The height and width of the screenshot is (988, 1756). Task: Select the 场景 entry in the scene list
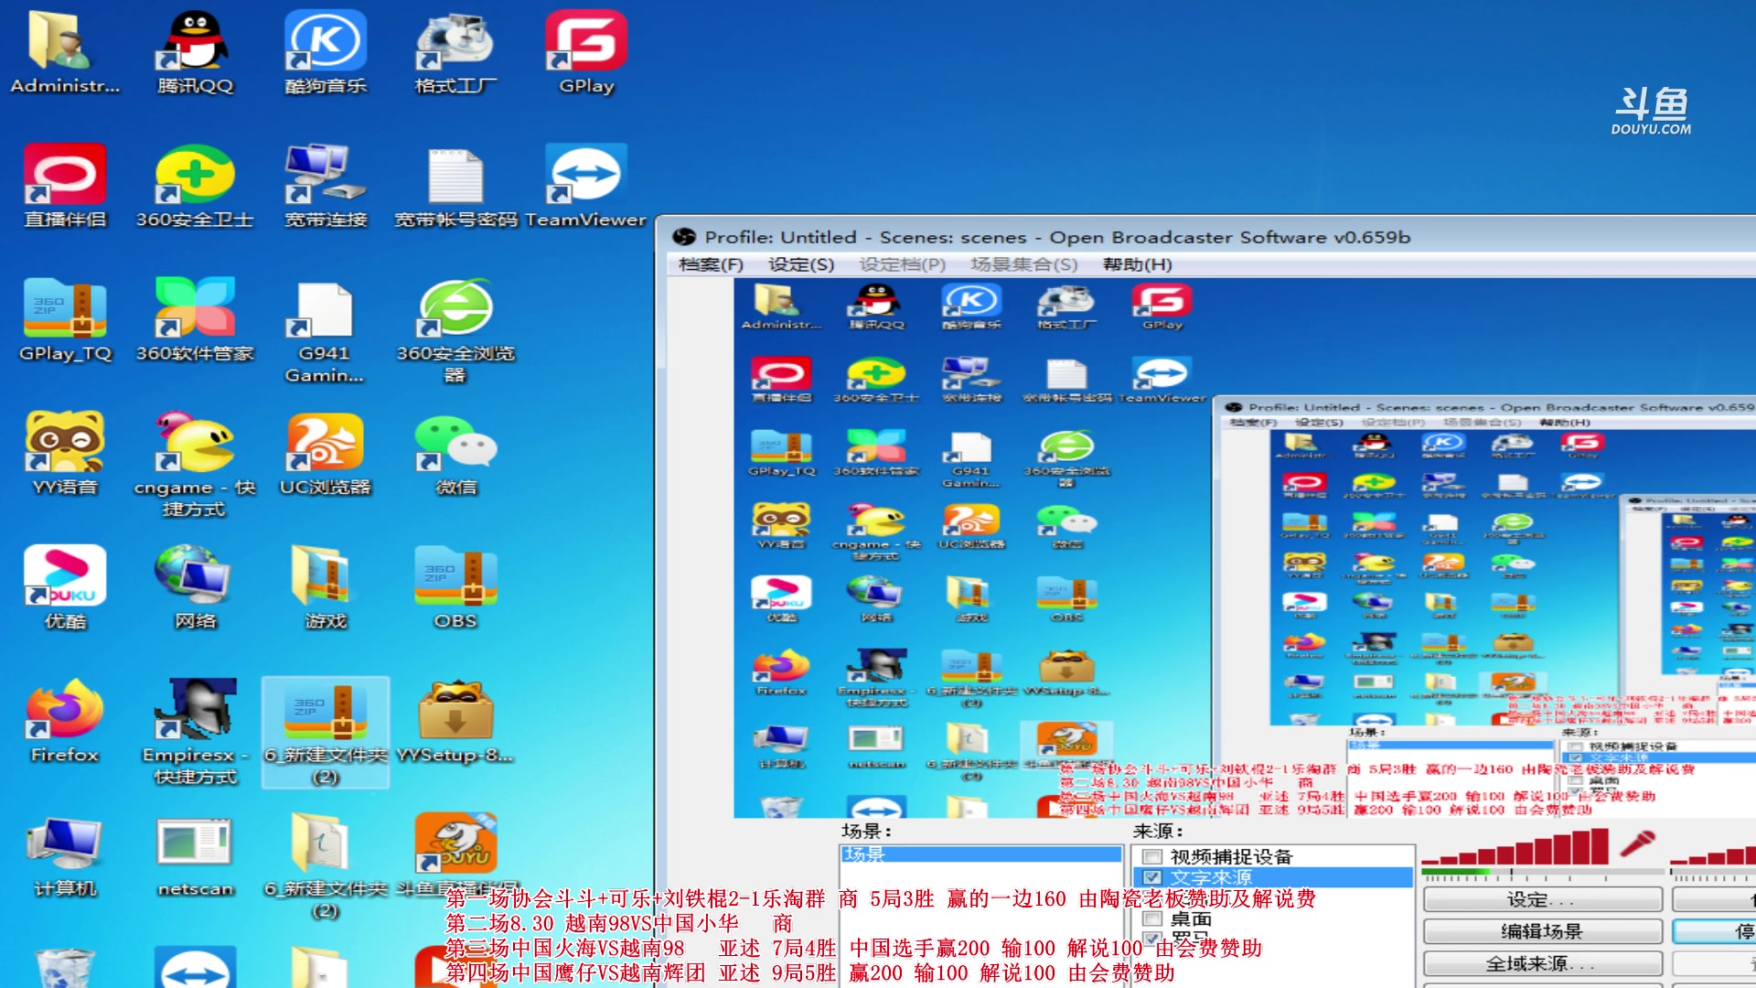980,854
